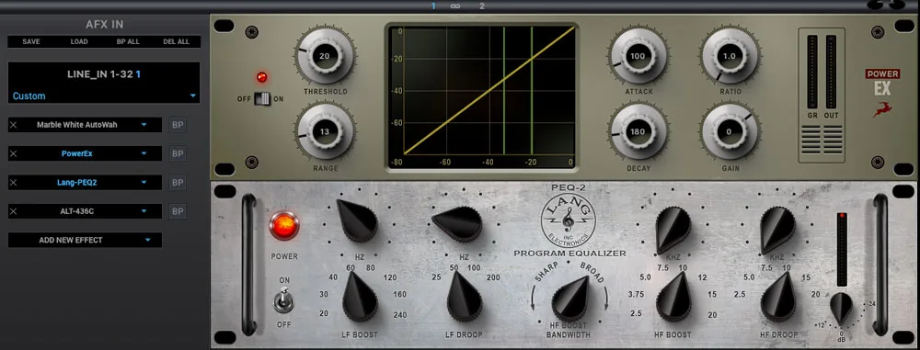Click the LOAD preset button
Screen dimensions: 920x350
[x=79, y=41]
